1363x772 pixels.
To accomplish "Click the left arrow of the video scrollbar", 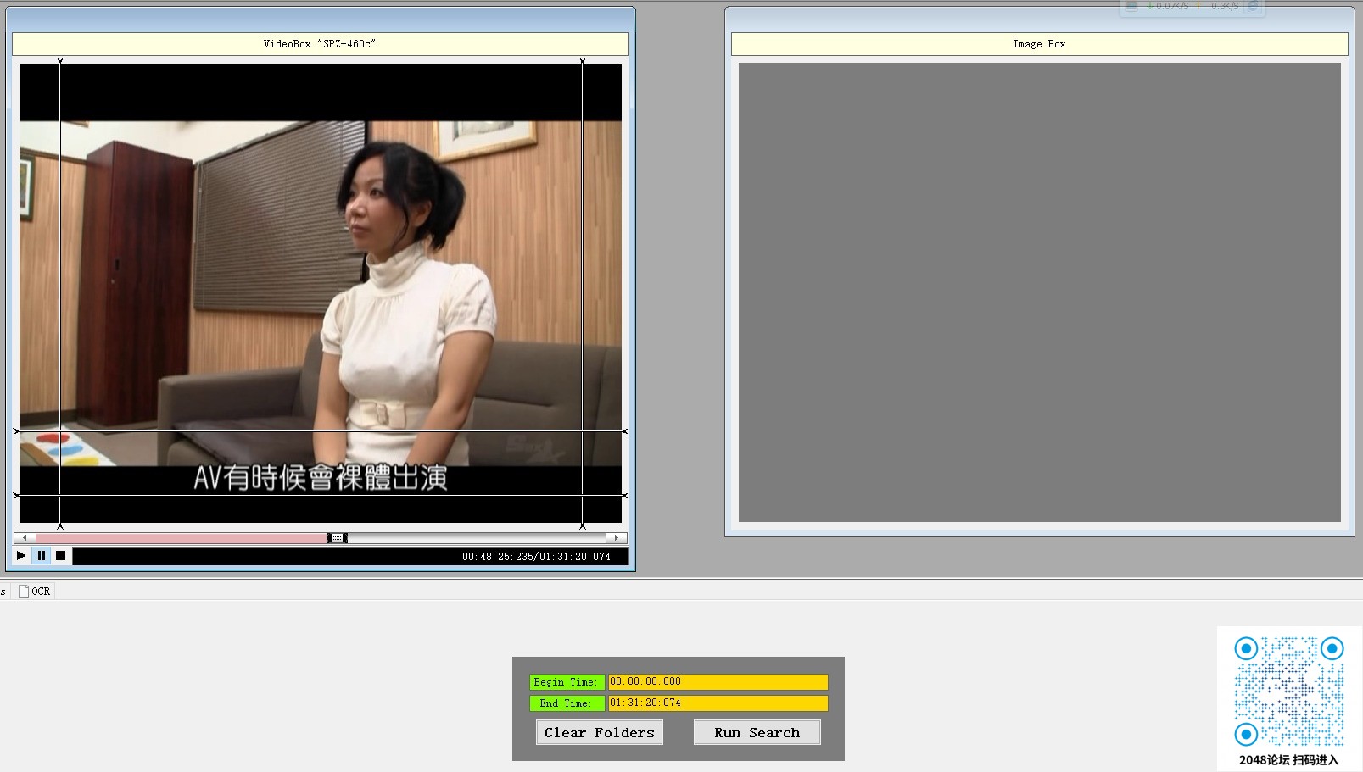I will click(x=25, y=538).
